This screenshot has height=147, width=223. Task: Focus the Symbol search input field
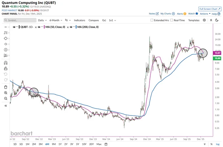[x=20, y=20]
